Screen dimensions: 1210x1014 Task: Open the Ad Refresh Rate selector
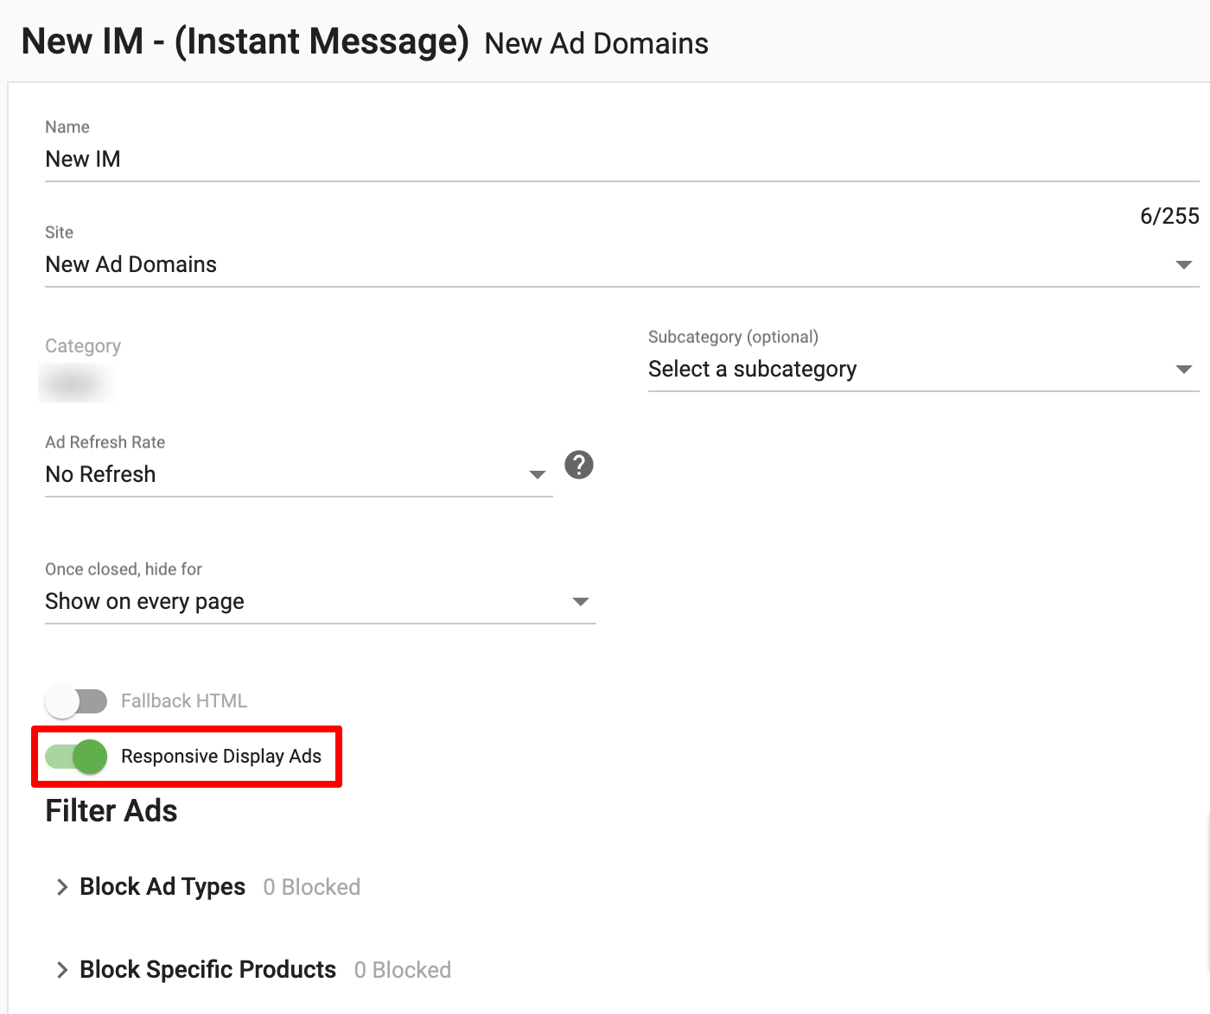pos(294,474)
